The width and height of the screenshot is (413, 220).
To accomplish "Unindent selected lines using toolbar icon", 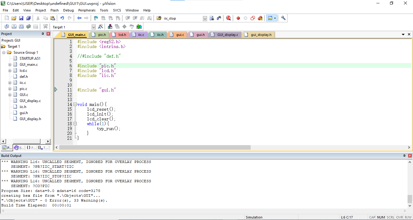I will [x=135, y=18].
